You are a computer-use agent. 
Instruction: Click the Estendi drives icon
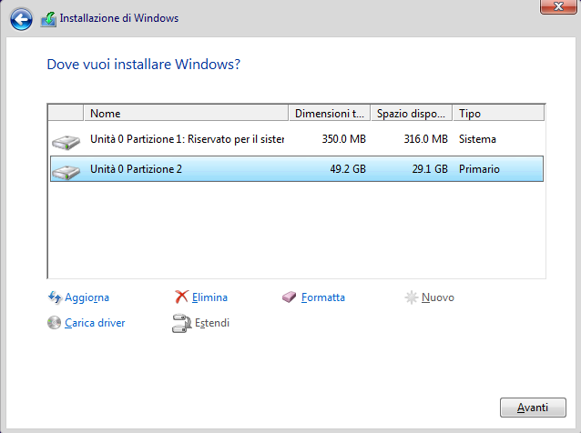click(181, 323)
